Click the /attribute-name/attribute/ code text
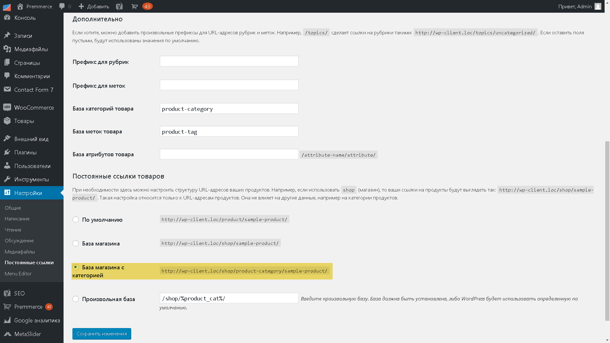610x343 pixels. click(x=338, y=155)
